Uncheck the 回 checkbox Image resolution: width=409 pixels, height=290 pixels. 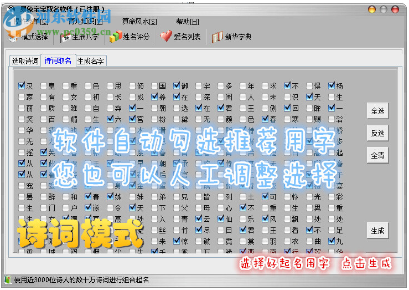click(x=287, y=108)
